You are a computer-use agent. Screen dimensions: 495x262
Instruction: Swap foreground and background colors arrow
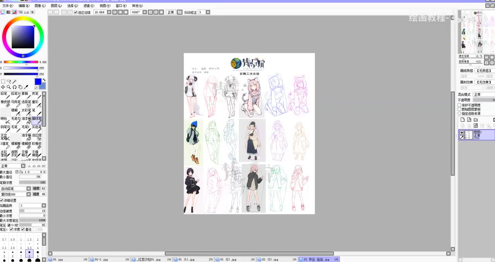[x=44, y=80]
